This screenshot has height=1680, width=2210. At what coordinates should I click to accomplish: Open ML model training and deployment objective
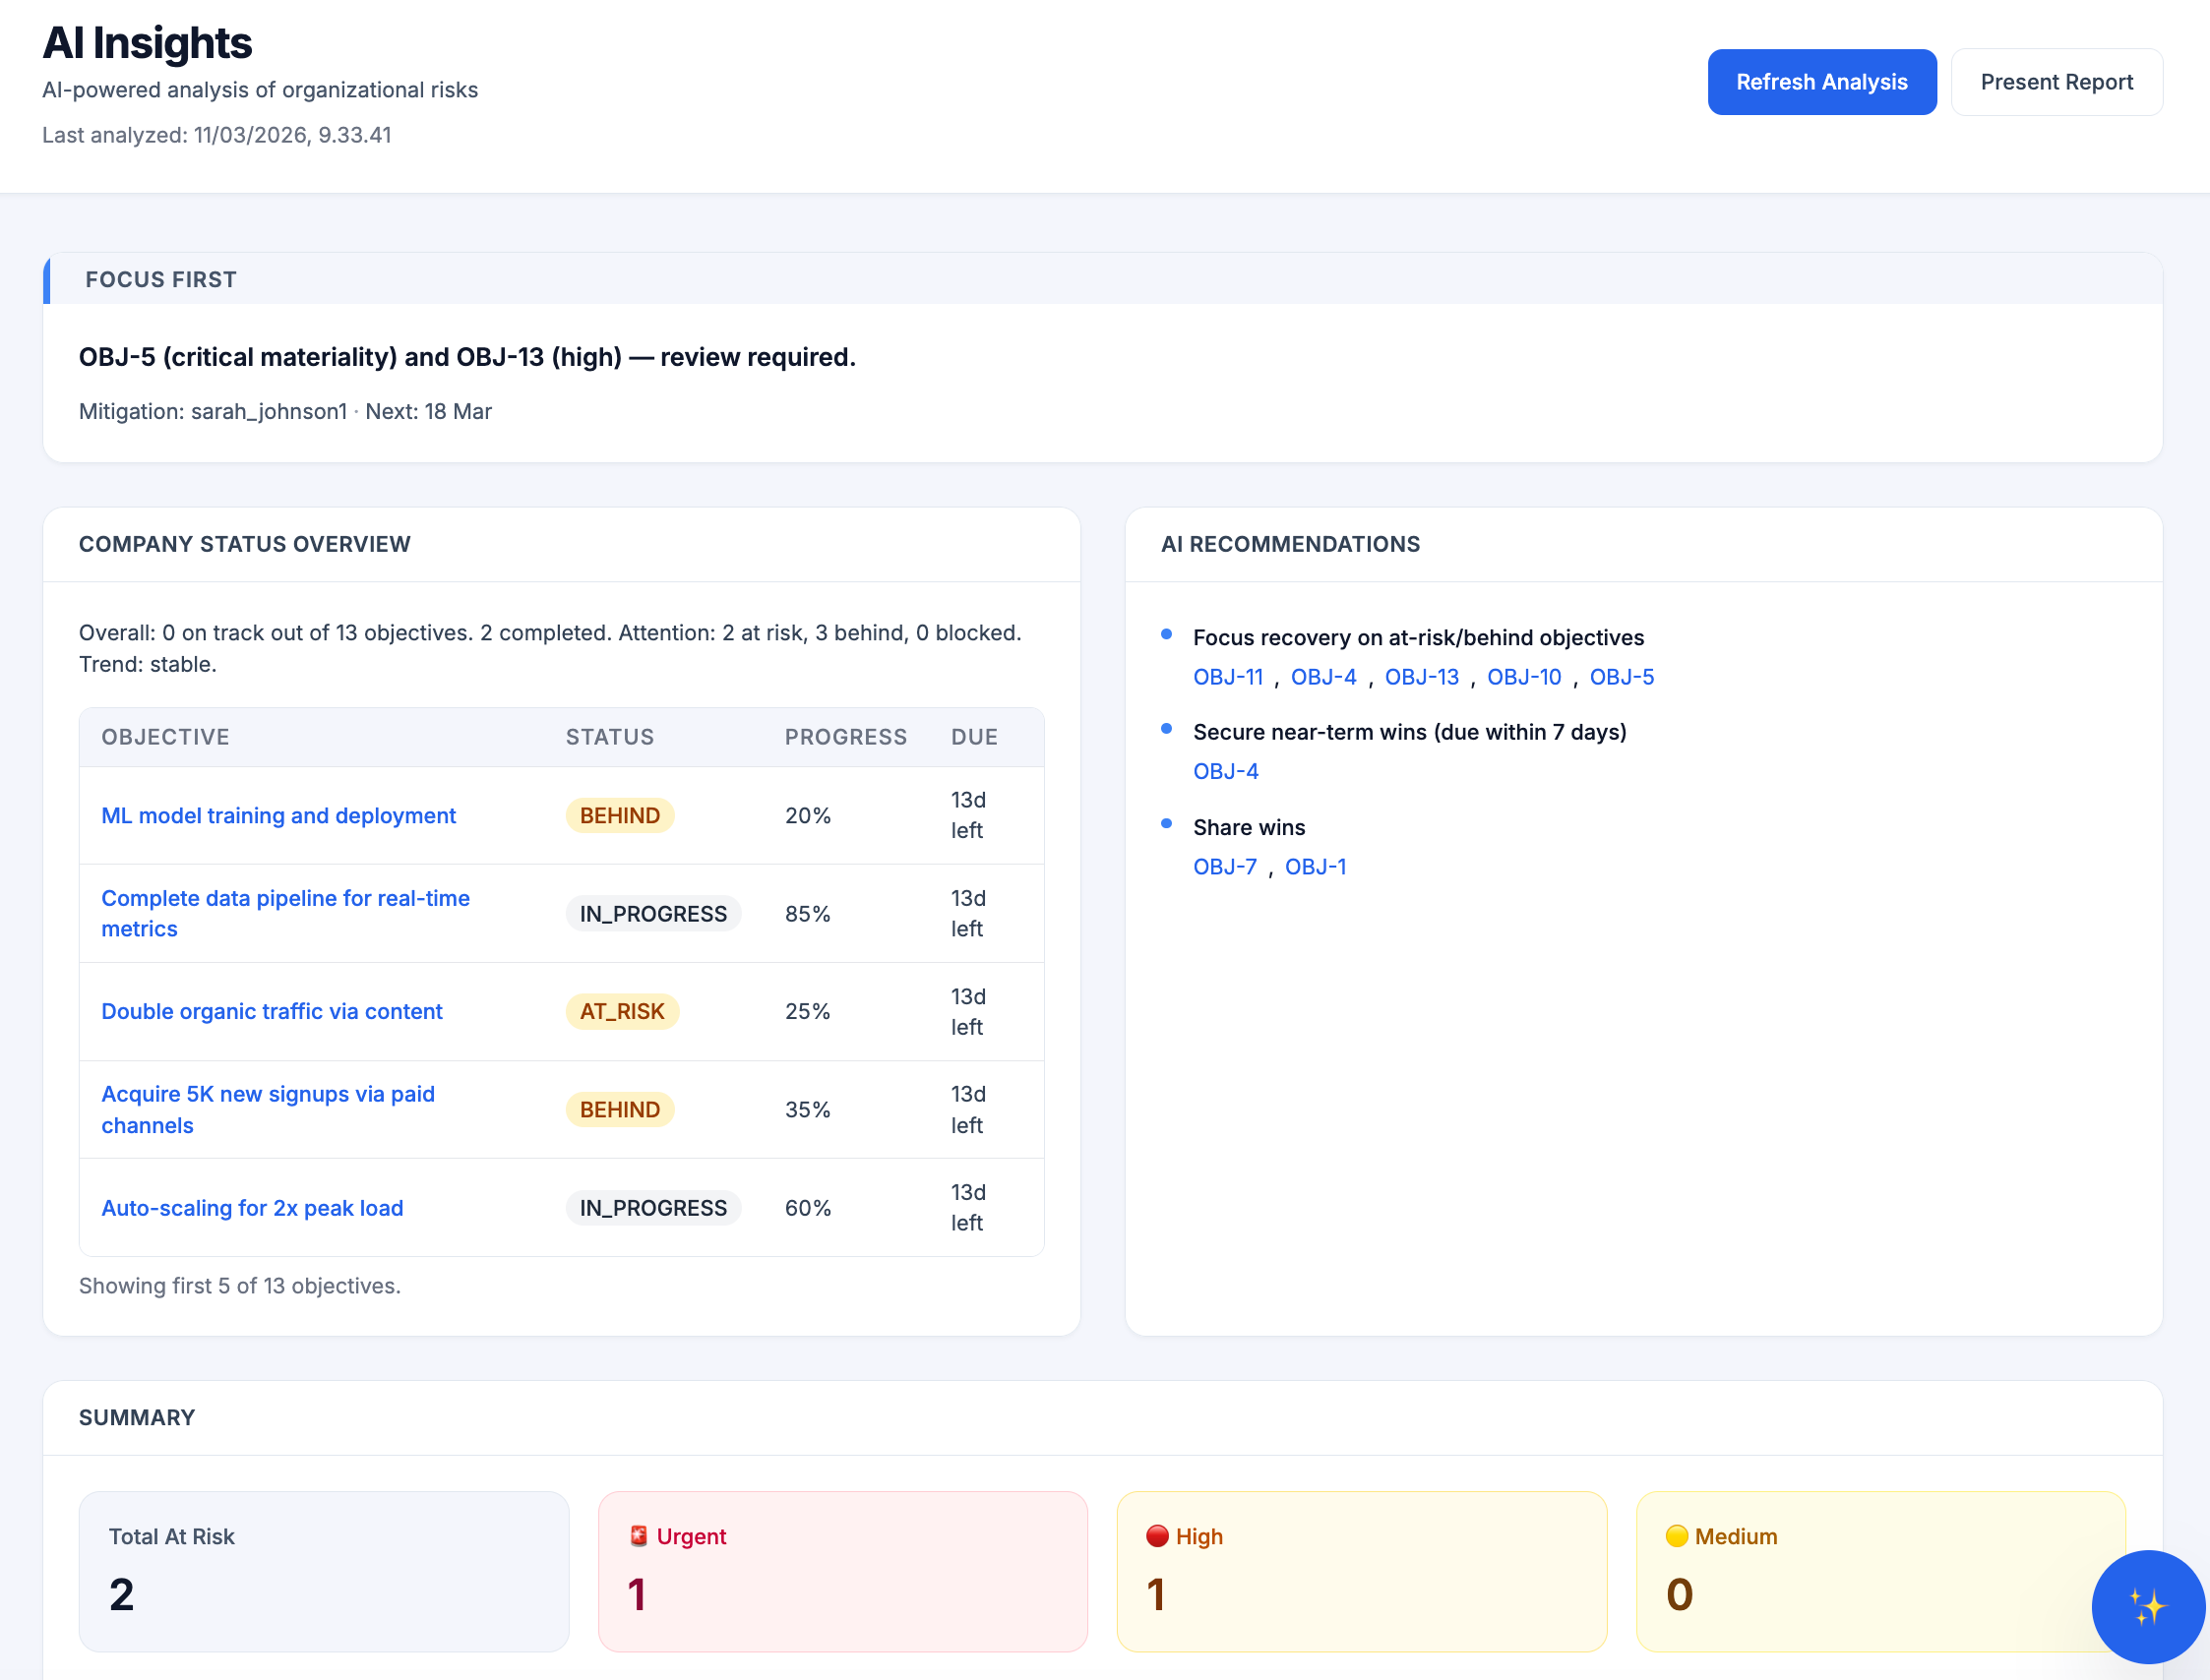[278, 815]
